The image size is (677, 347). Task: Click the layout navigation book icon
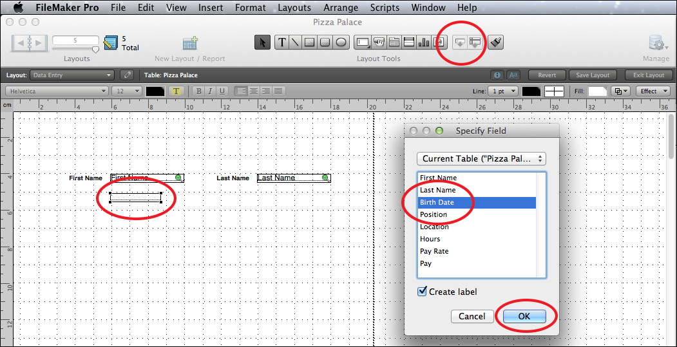(30, 42)
